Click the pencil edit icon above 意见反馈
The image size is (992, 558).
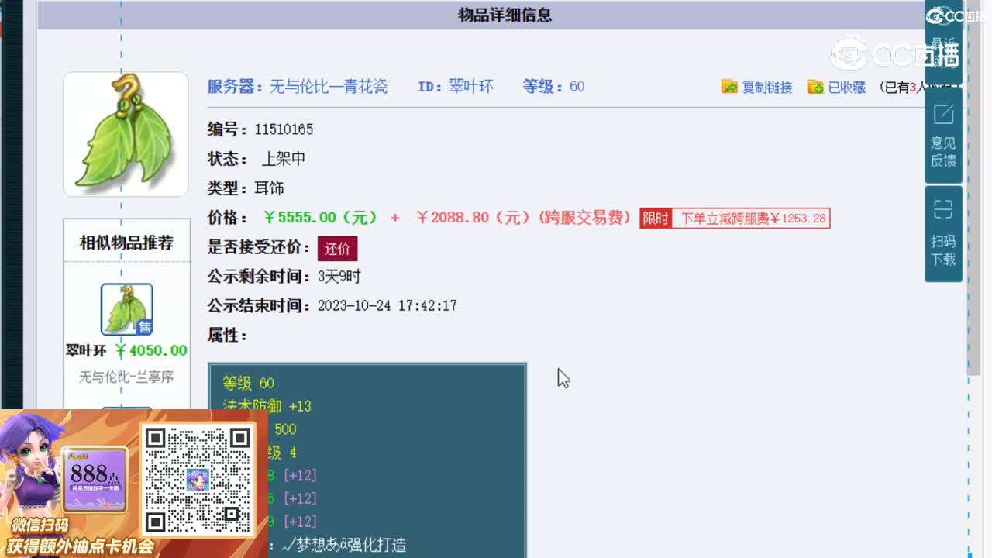[x=942, y=113]
